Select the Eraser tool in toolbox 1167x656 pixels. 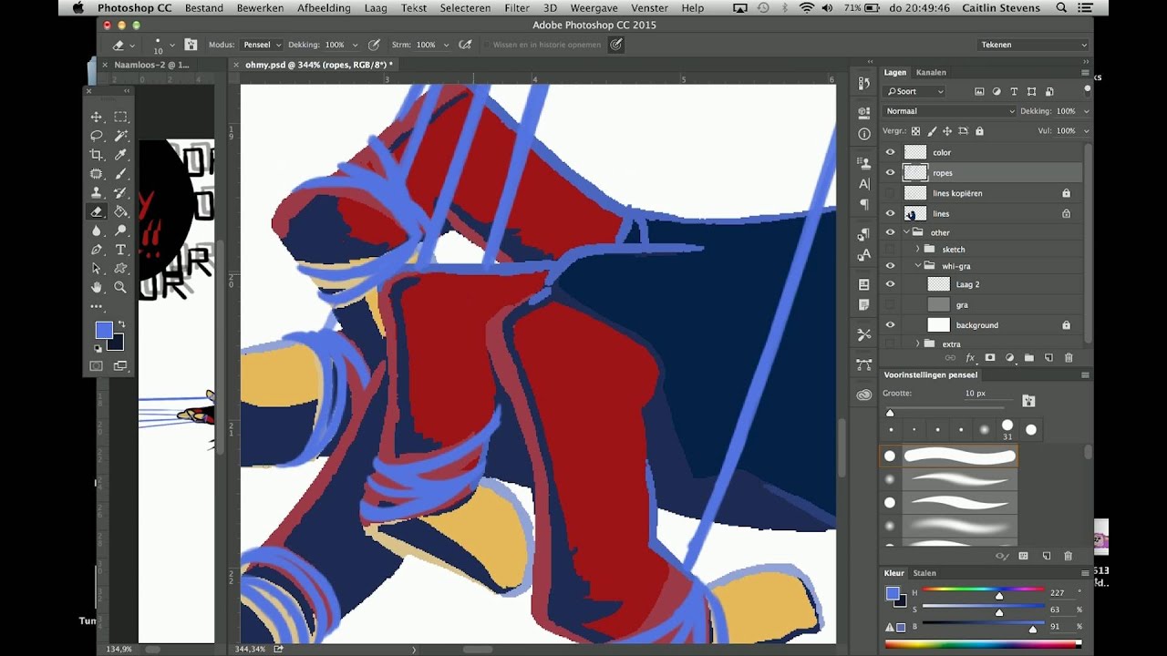click(x=97, y=211)
